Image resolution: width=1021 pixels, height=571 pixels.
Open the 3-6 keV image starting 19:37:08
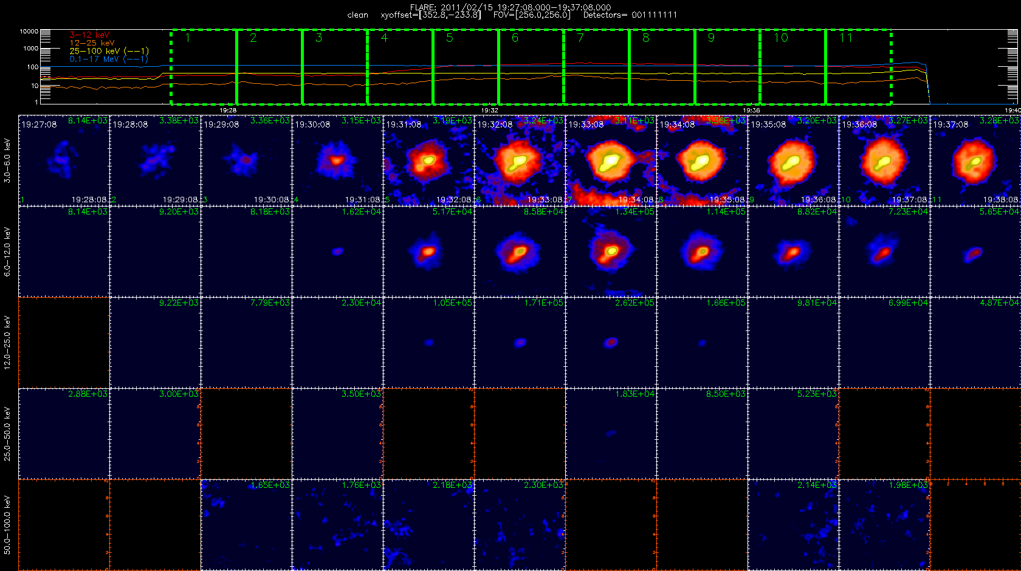pos(975,160)
